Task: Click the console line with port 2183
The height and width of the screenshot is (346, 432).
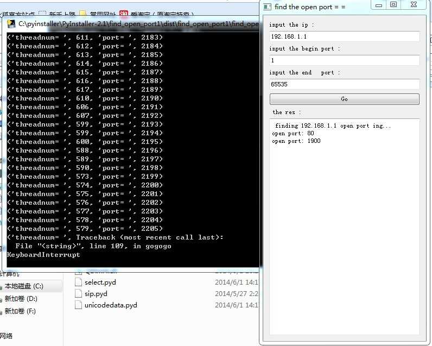Action: coord(85,37)
